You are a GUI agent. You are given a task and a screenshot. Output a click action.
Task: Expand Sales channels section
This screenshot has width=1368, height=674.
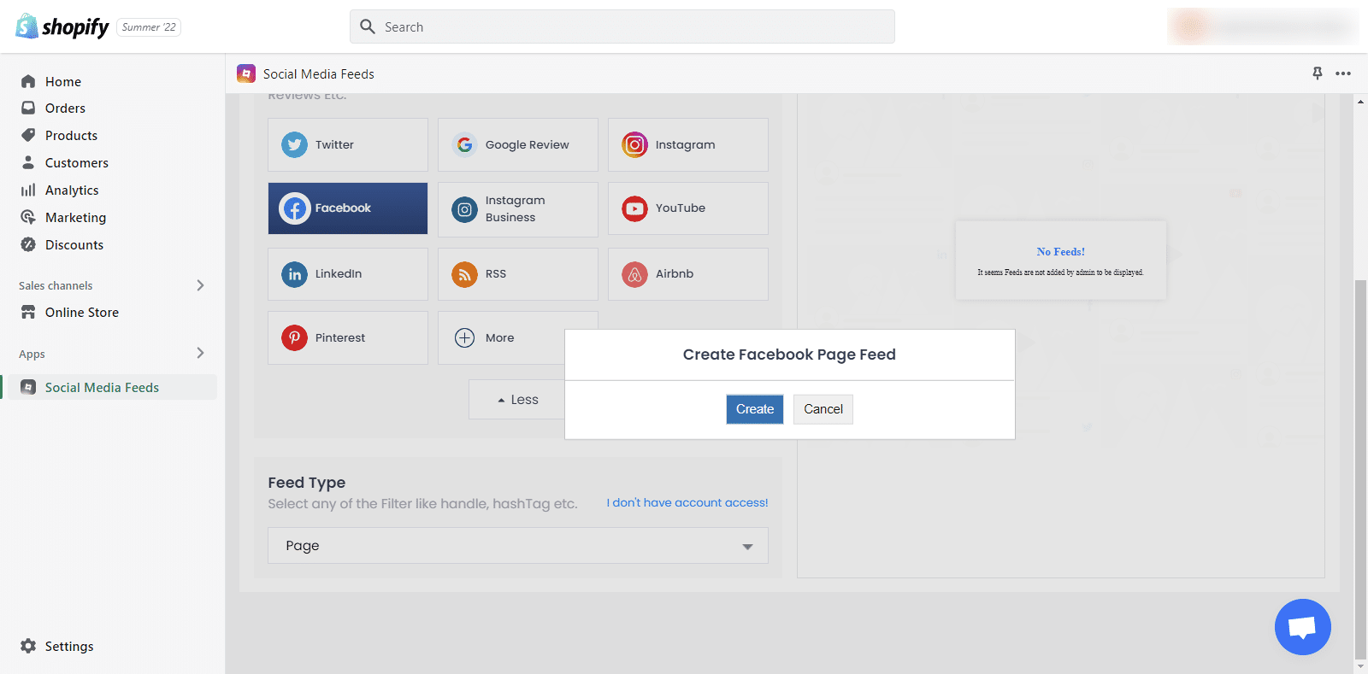tap(200, 285)
